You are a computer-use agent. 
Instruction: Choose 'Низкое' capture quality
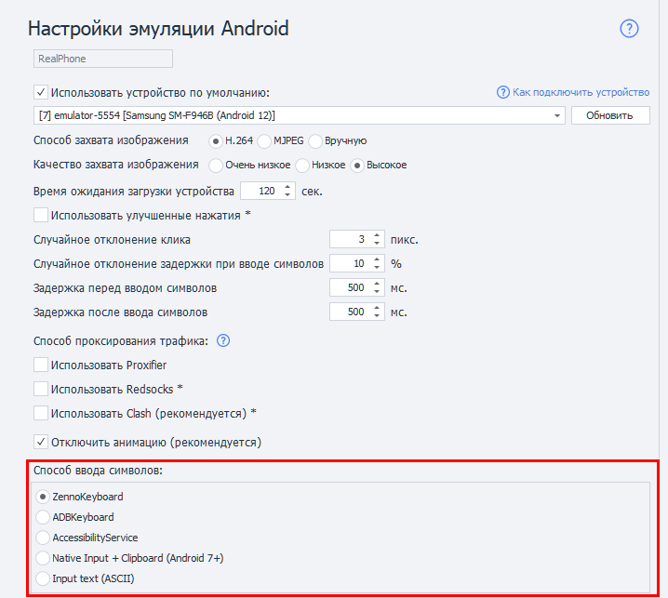(x=302, y=166)
